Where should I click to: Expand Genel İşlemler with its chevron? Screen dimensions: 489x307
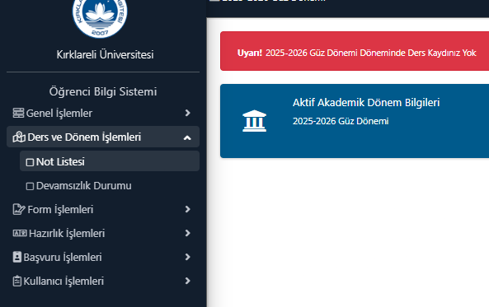pos(187,113)
